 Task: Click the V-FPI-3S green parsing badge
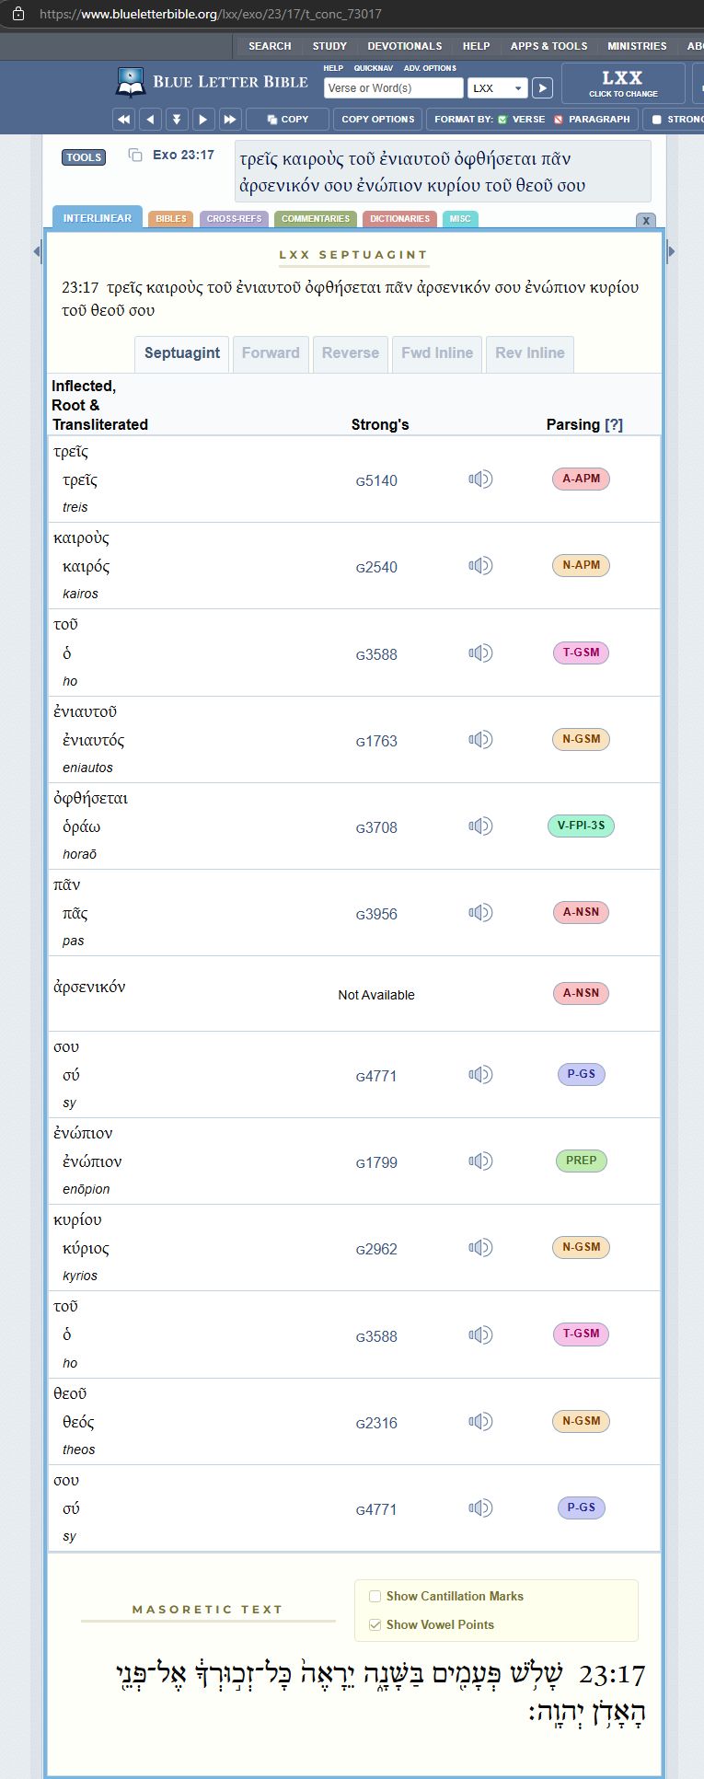point(580,826)
